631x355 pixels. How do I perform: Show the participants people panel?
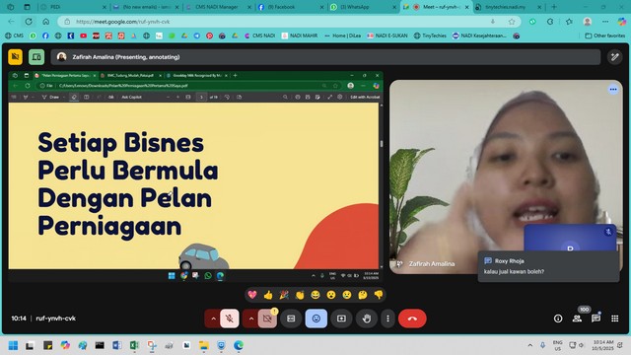577,319
